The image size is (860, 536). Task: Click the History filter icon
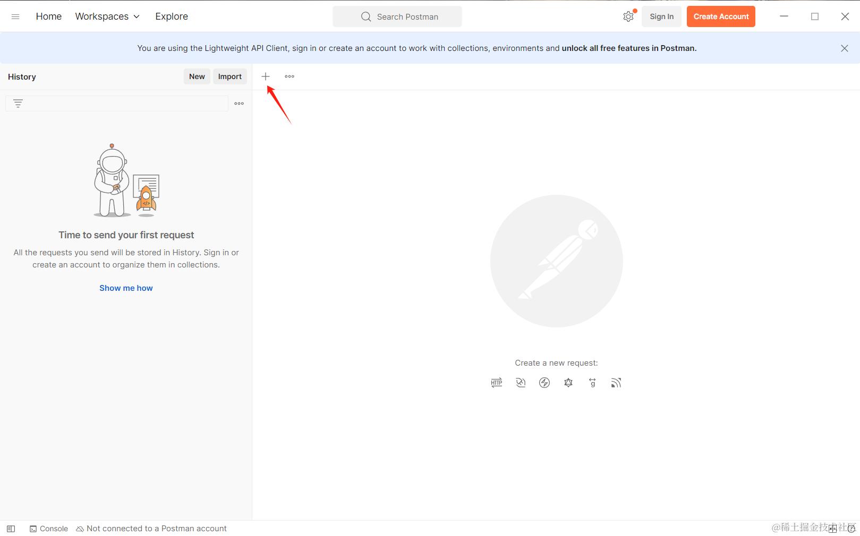tap(18, 103)
